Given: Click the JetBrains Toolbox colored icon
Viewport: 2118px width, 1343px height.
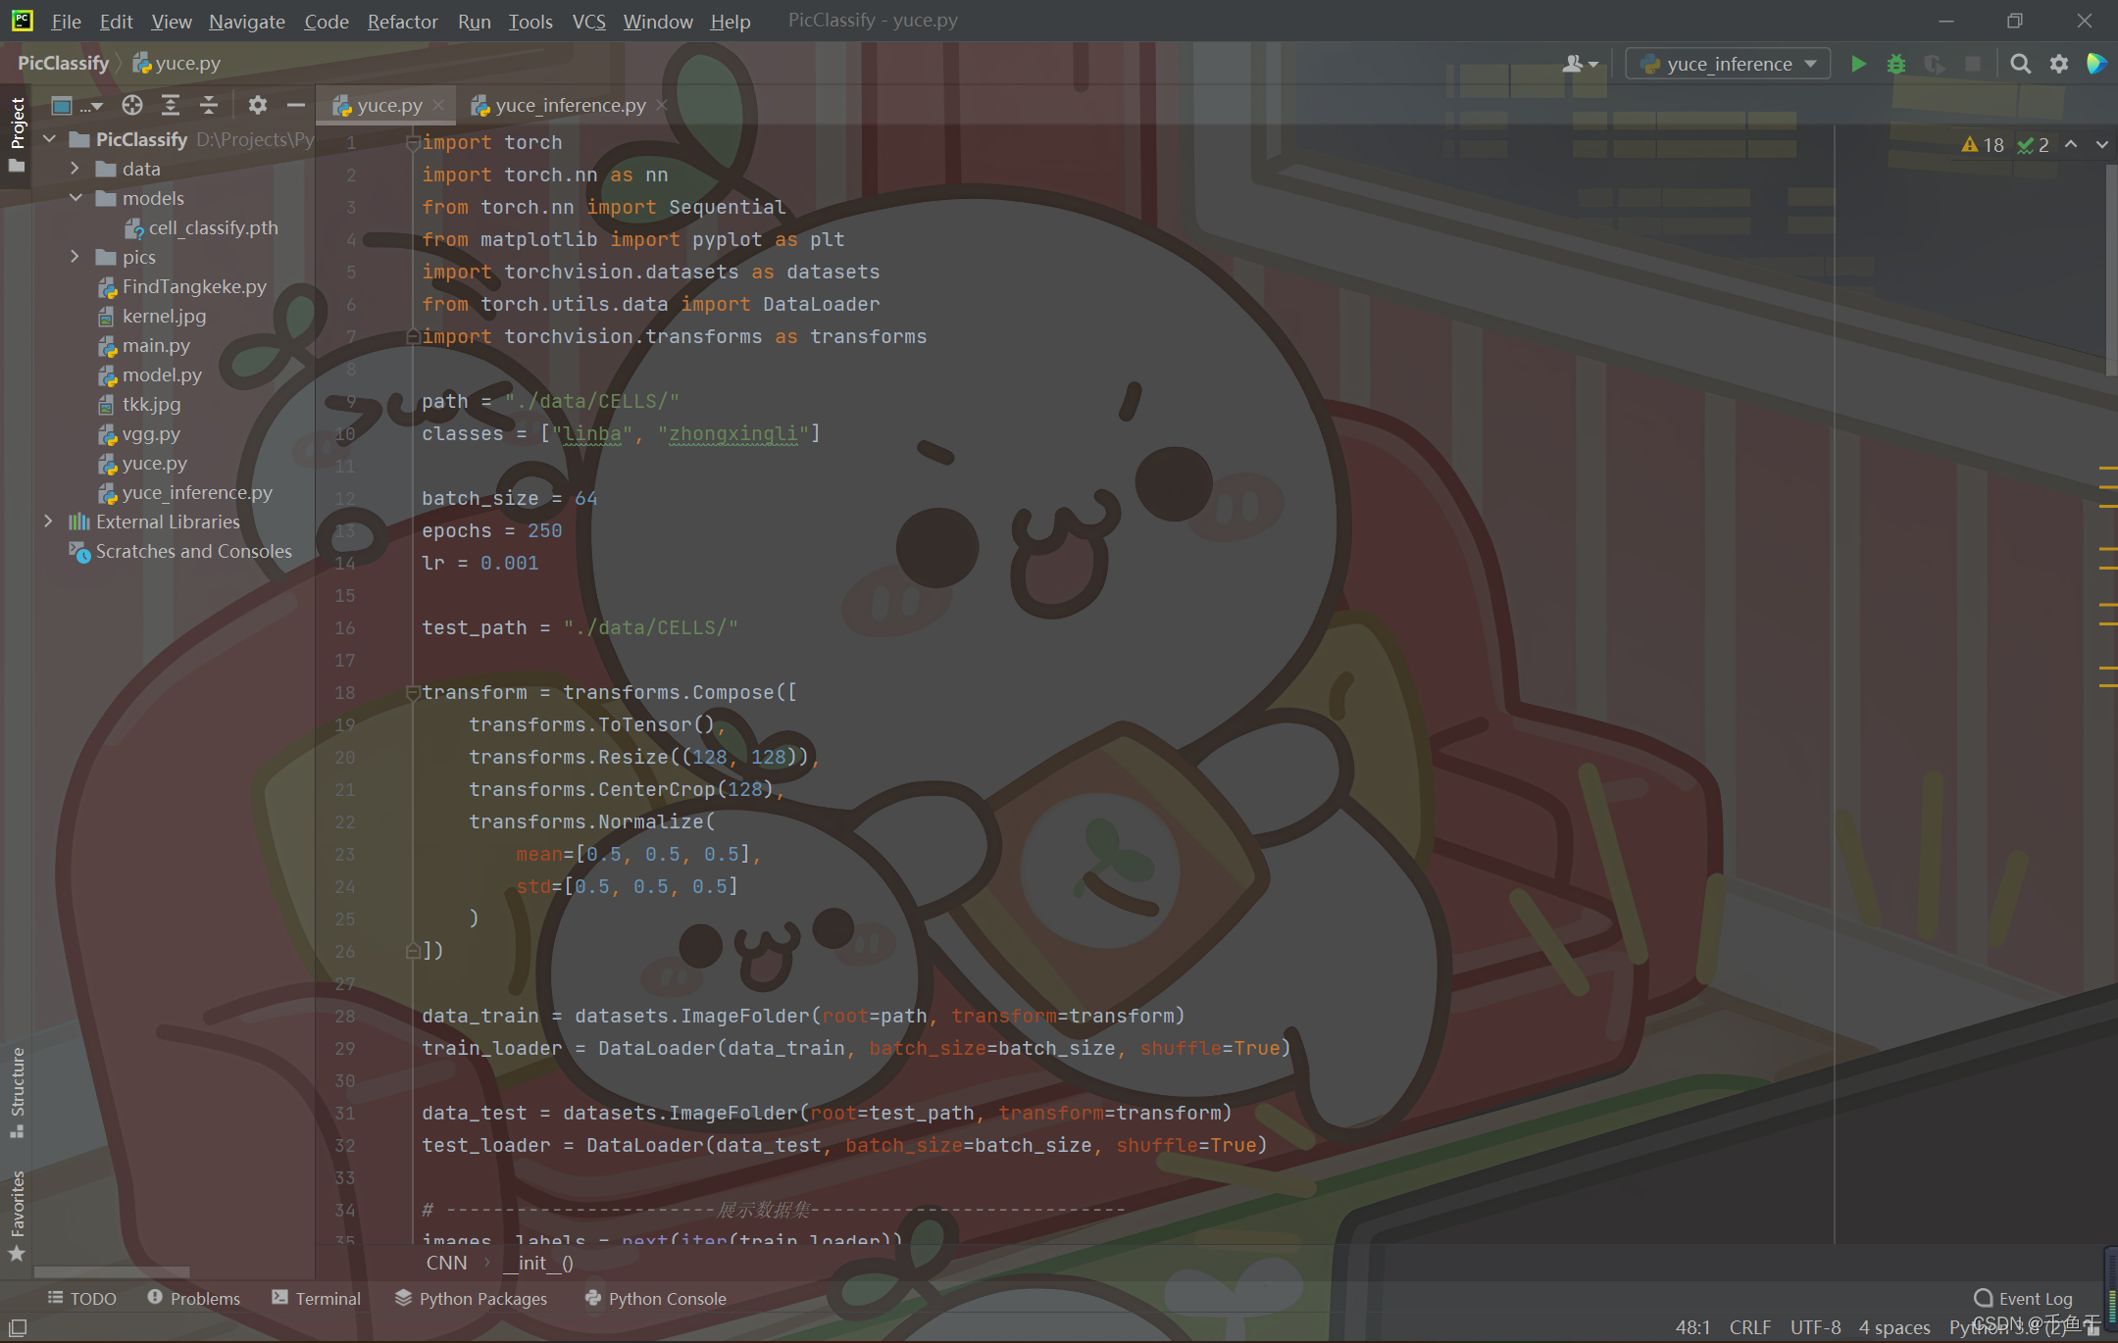Looking at the screenshot, I should click(x=2096, y=64).
